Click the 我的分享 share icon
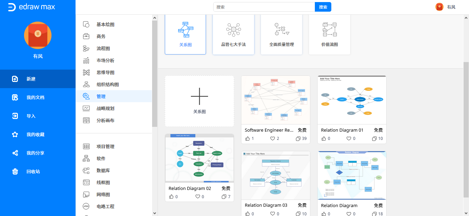 pos(15,153)
